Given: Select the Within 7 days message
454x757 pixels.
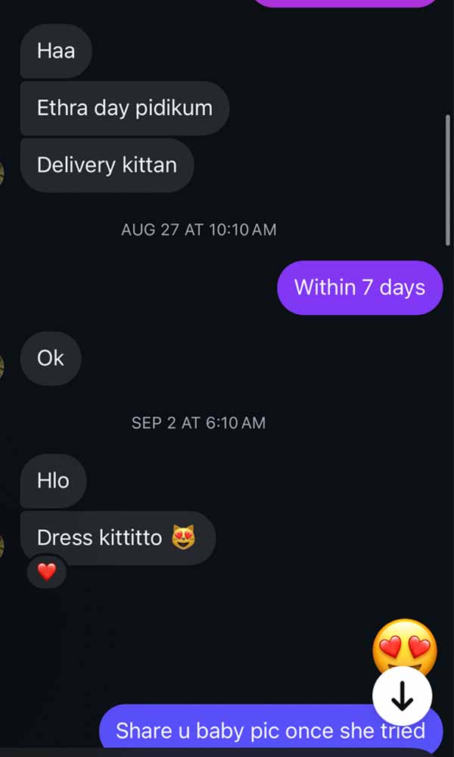Looking at the screenshot, I should pos(360,287).
